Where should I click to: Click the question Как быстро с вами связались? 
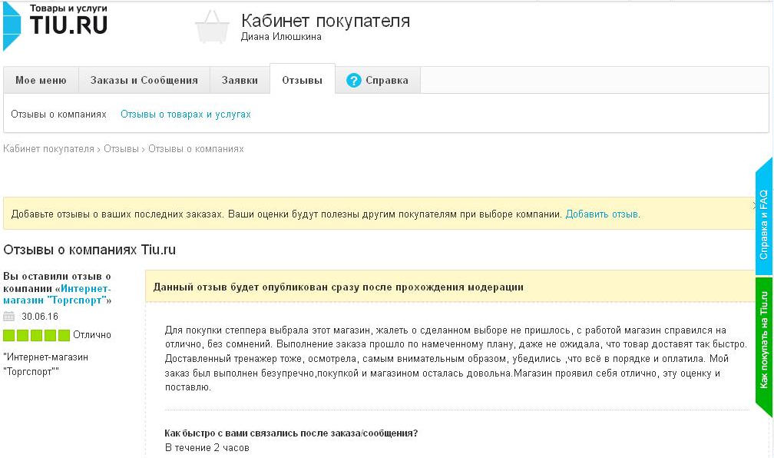(291, 433)
